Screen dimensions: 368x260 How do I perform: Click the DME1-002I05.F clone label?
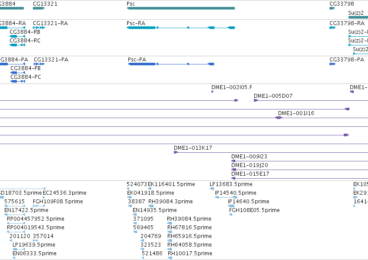pos(232,87)
